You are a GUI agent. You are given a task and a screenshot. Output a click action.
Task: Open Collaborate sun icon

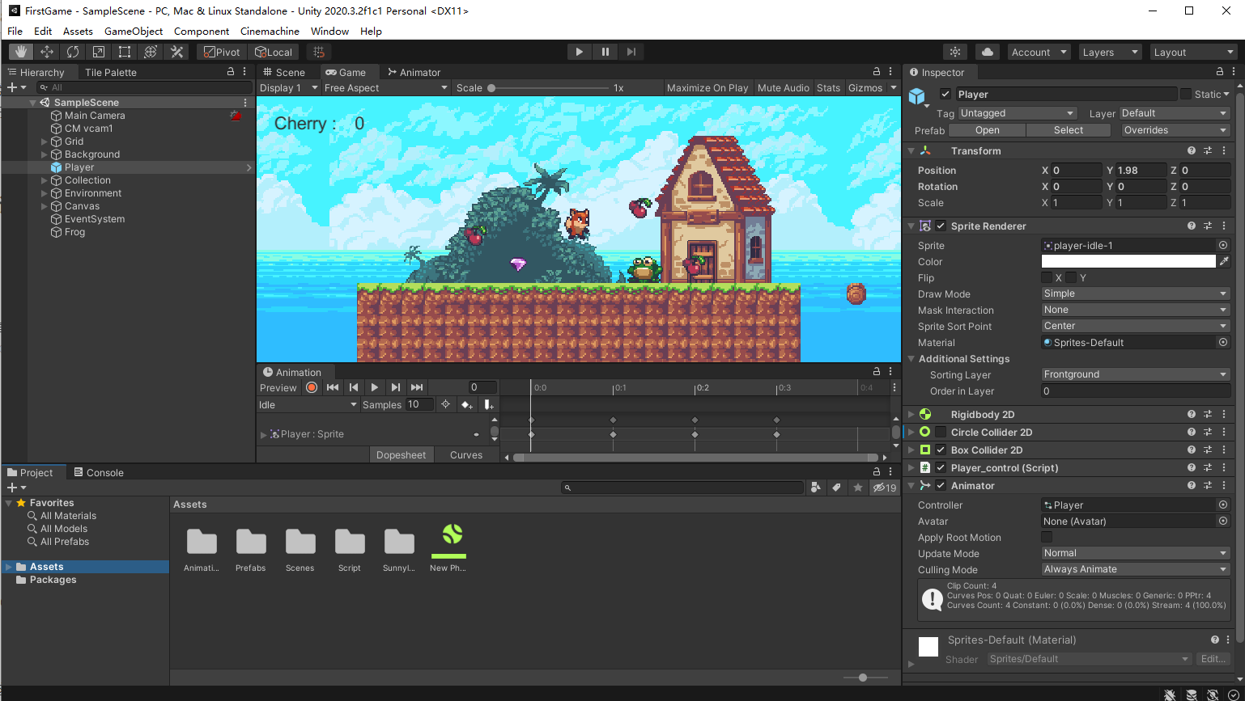[x=956, y=52]
